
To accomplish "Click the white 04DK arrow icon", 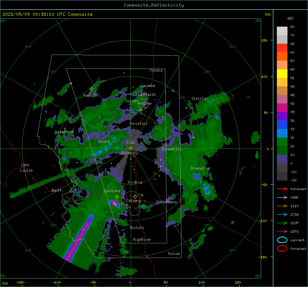I will coord(282,197).
